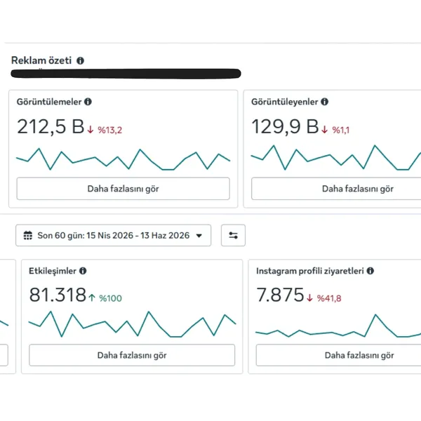Click info icon for Instagram profili ziyaretleri
The width and height of the screenshot is (421, 421).
pos(370,271)
